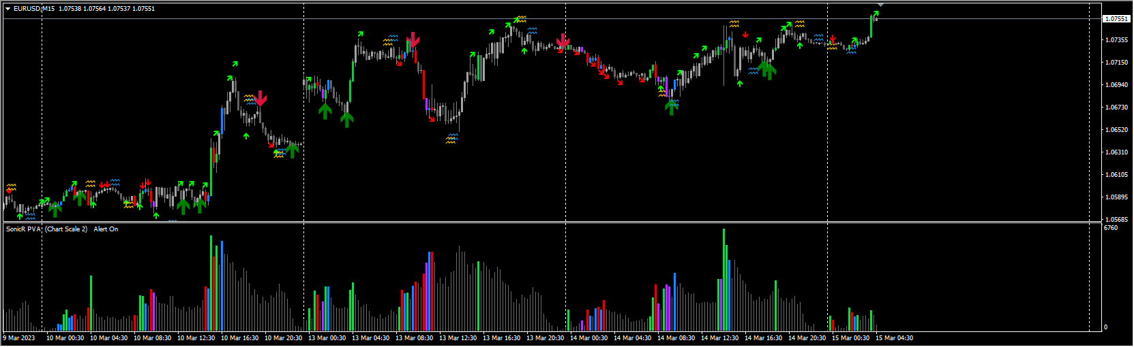Open the chart dropdown triangle beside EURUSD,M15
The height and width of the screenshot is (347, 1134).
pos(8,9)
